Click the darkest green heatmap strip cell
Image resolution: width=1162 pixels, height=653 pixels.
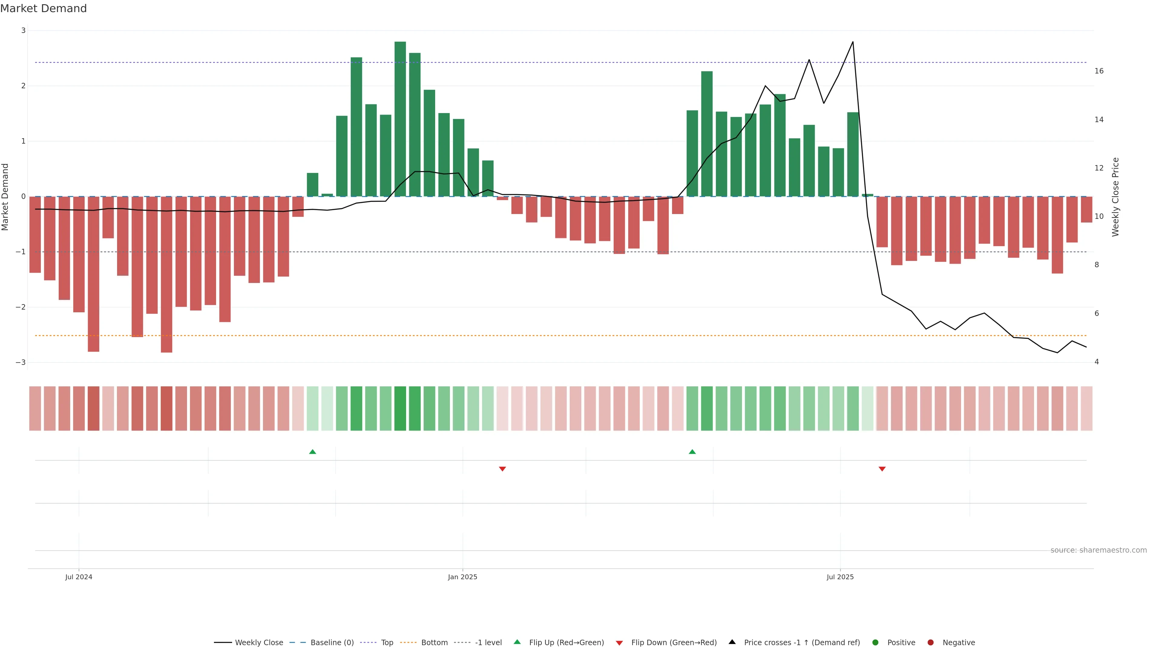[x=400, y=408]
